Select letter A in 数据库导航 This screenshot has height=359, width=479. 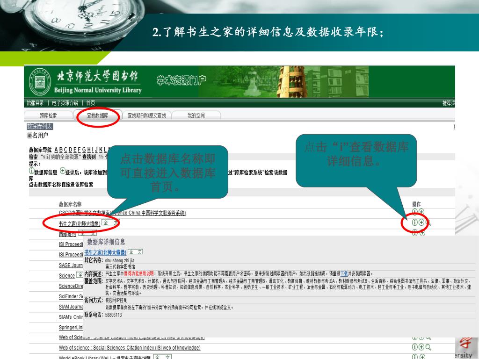point(56,150)
